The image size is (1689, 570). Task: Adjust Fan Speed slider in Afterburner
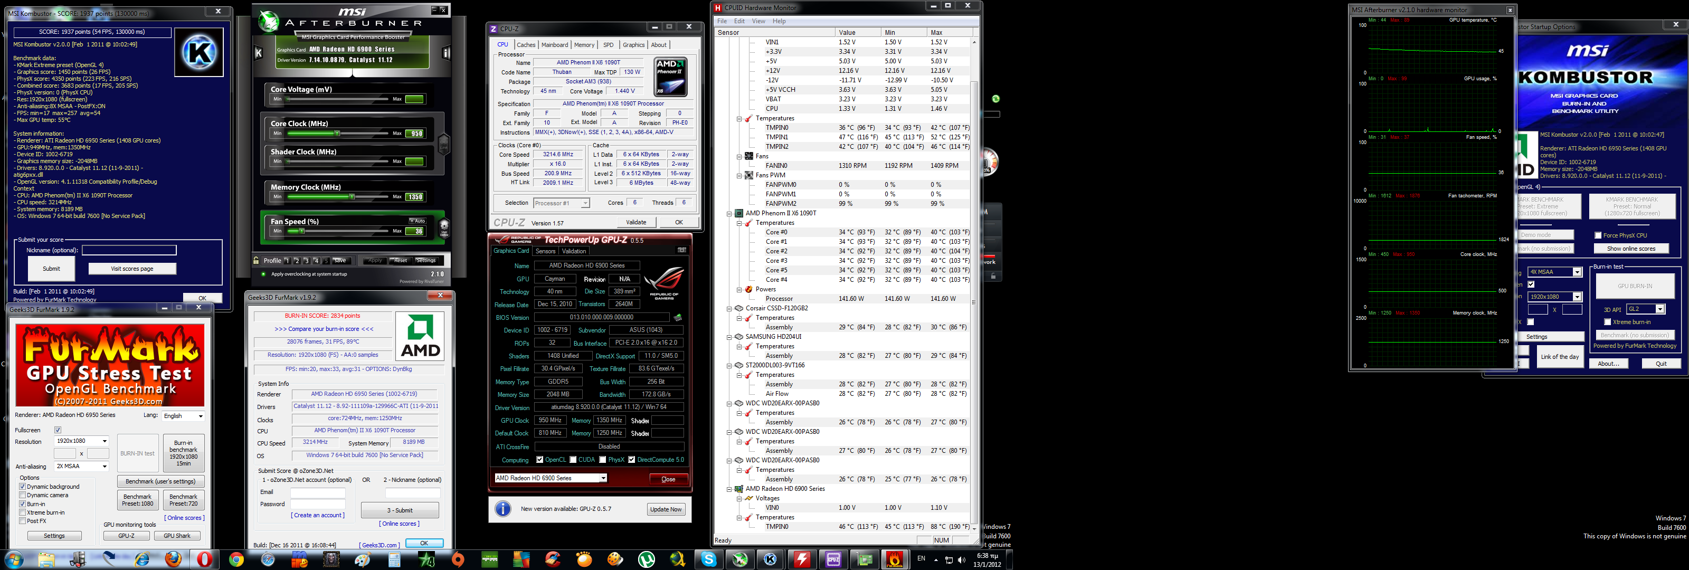(x=302, y=231)
